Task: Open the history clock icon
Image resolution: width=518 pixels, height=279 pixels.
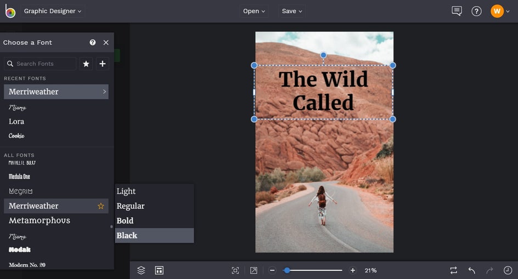Action: point(508,270)
